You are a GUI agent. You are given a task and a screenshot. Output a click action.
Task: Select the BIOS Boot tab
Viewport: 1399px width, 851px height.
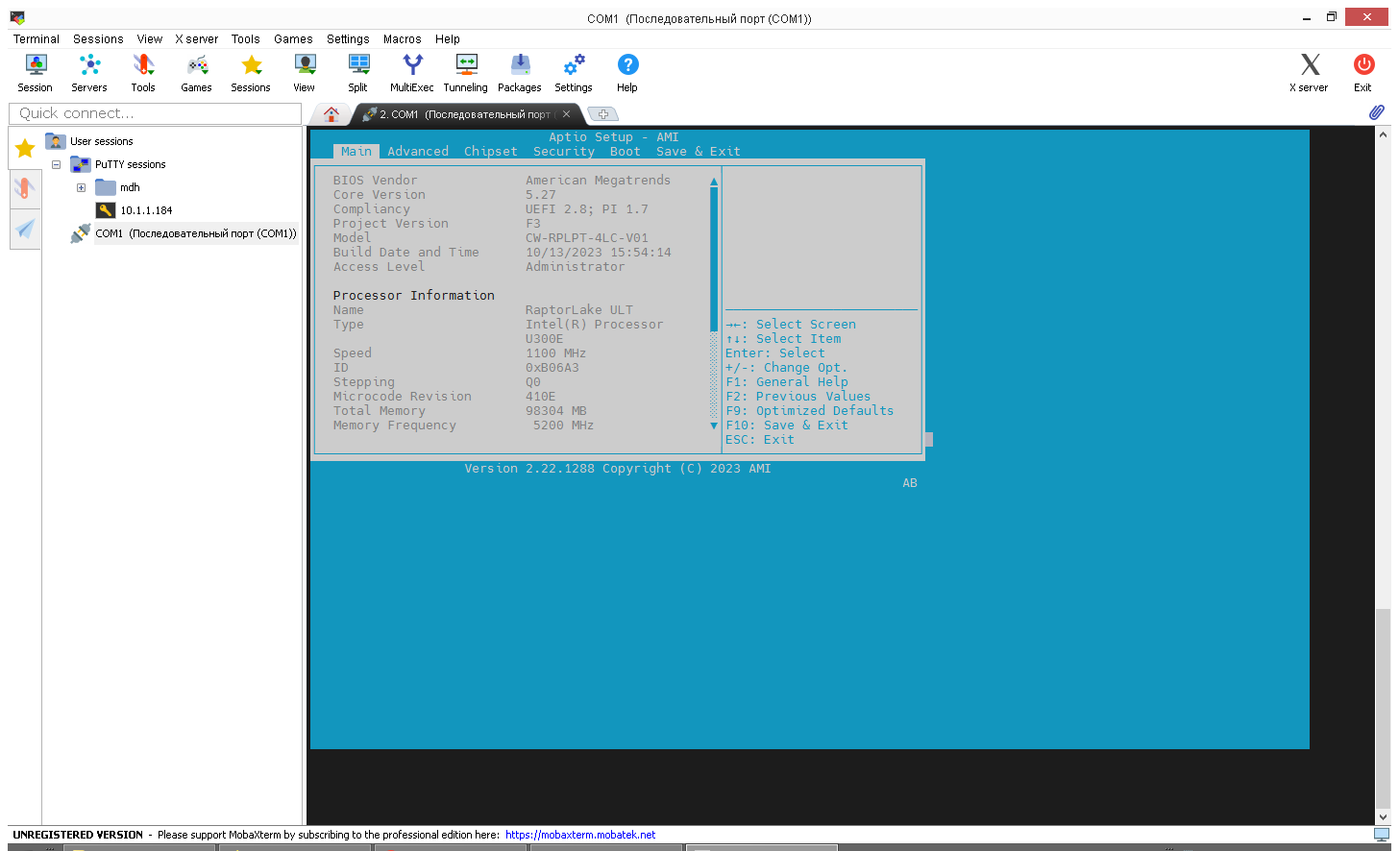626,152
